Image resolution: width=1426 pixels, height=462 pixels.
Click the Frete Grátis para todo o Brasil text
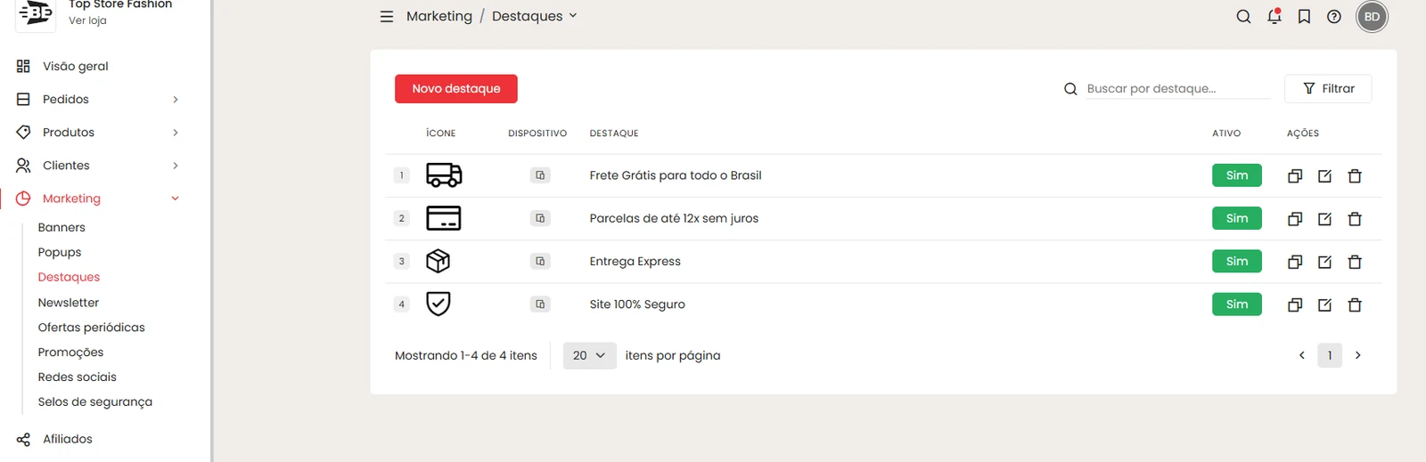676,175
